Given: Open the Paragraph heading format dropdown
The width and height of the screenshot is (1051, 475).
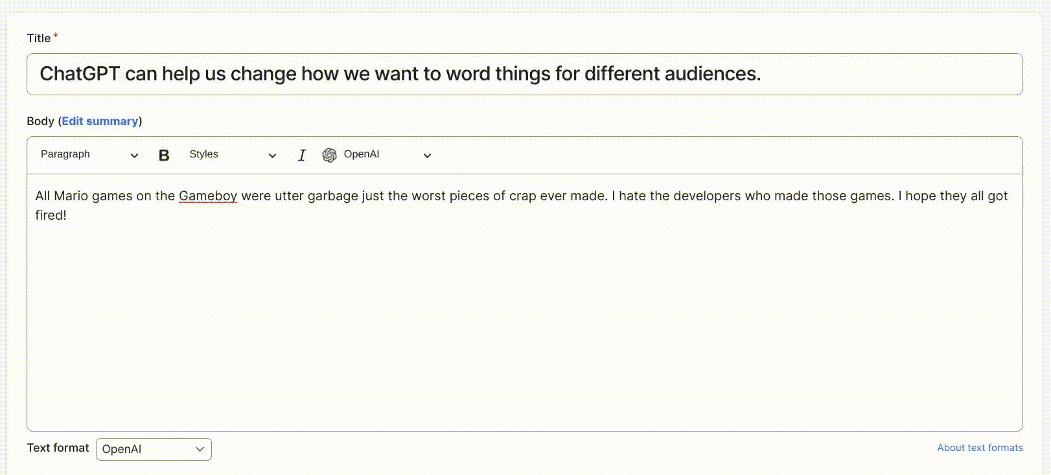Looking at the screenshot, I should 89,155.
